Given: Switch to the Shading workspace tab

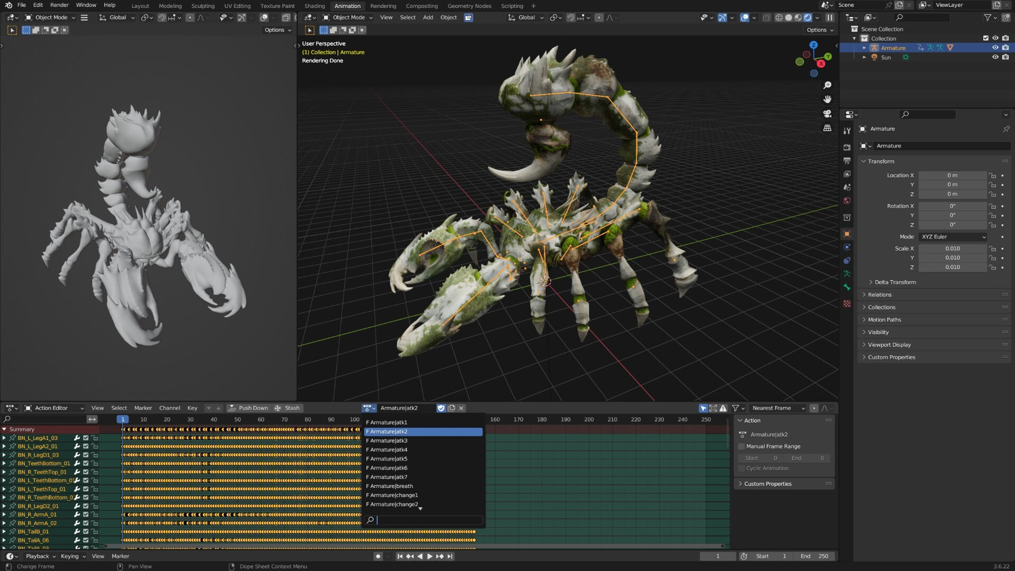Looking at the screenshot, I should click(315, 6).
